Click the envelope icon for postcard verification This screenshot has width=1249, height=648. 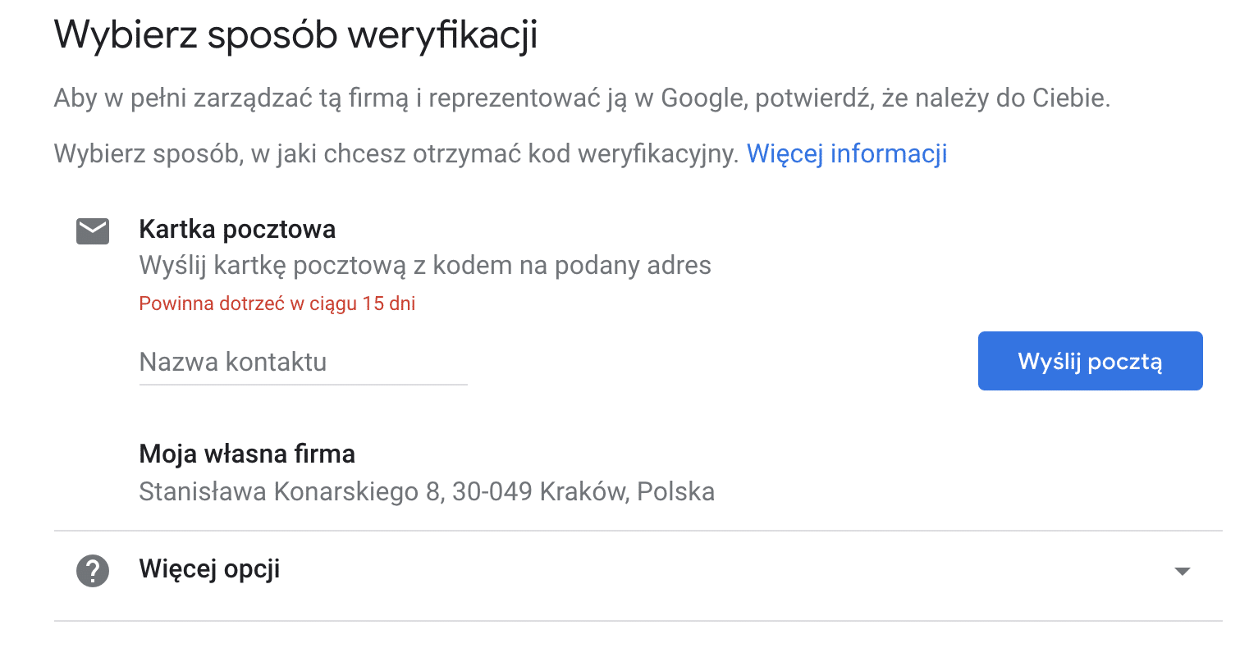[92, 230]
